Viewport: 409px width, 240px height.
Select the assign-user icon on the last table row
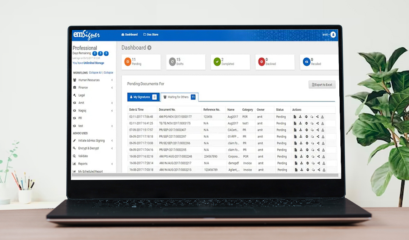click(x=323, y=169)
